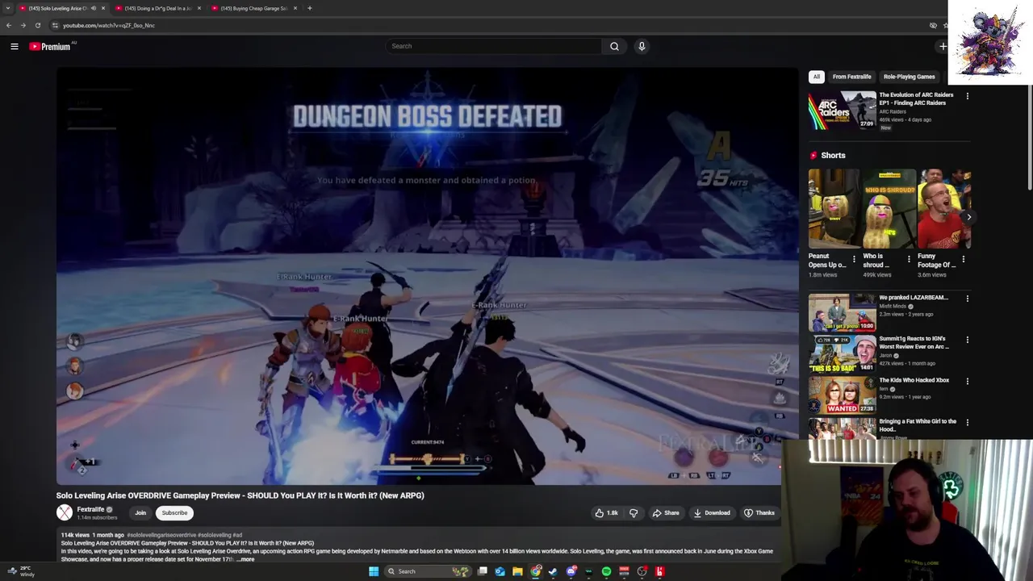
Task: Open Summit1g Reacts to IGN video
Action: click(842, 353)
